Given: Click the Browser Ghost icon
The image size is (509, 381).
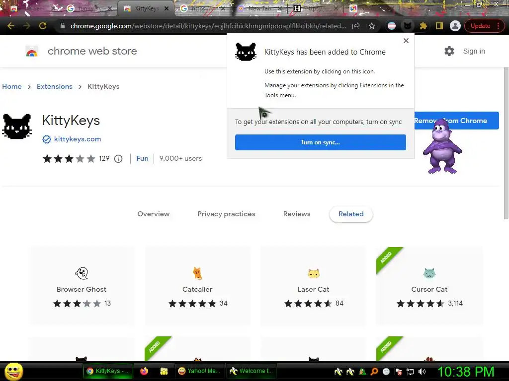Looking at the screenshot, I should tap(82, 273).
